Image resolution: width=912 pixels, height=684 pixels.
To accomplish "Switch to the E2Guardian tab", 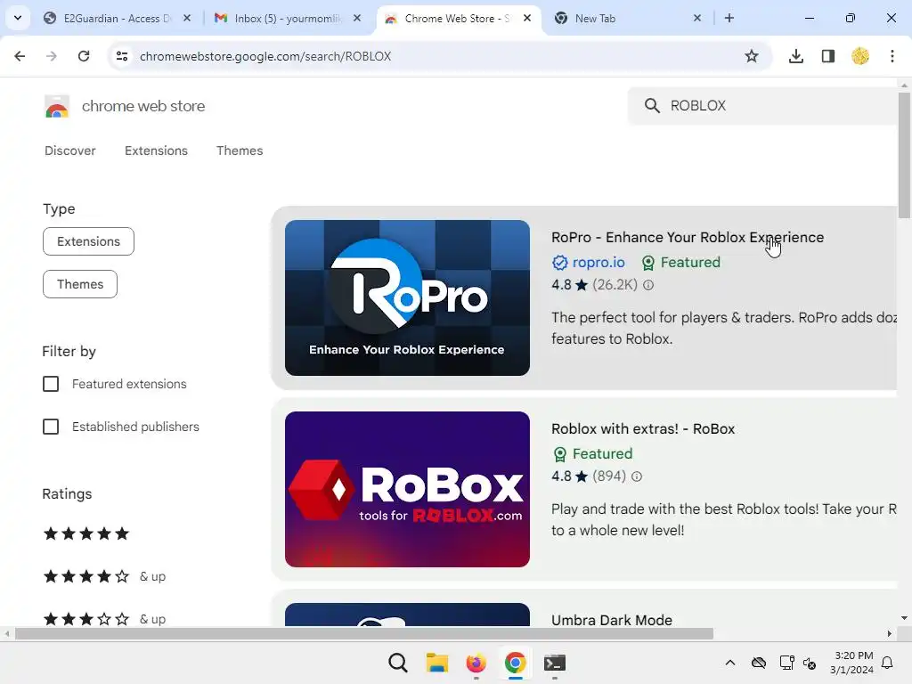I will tap(117, 19).
